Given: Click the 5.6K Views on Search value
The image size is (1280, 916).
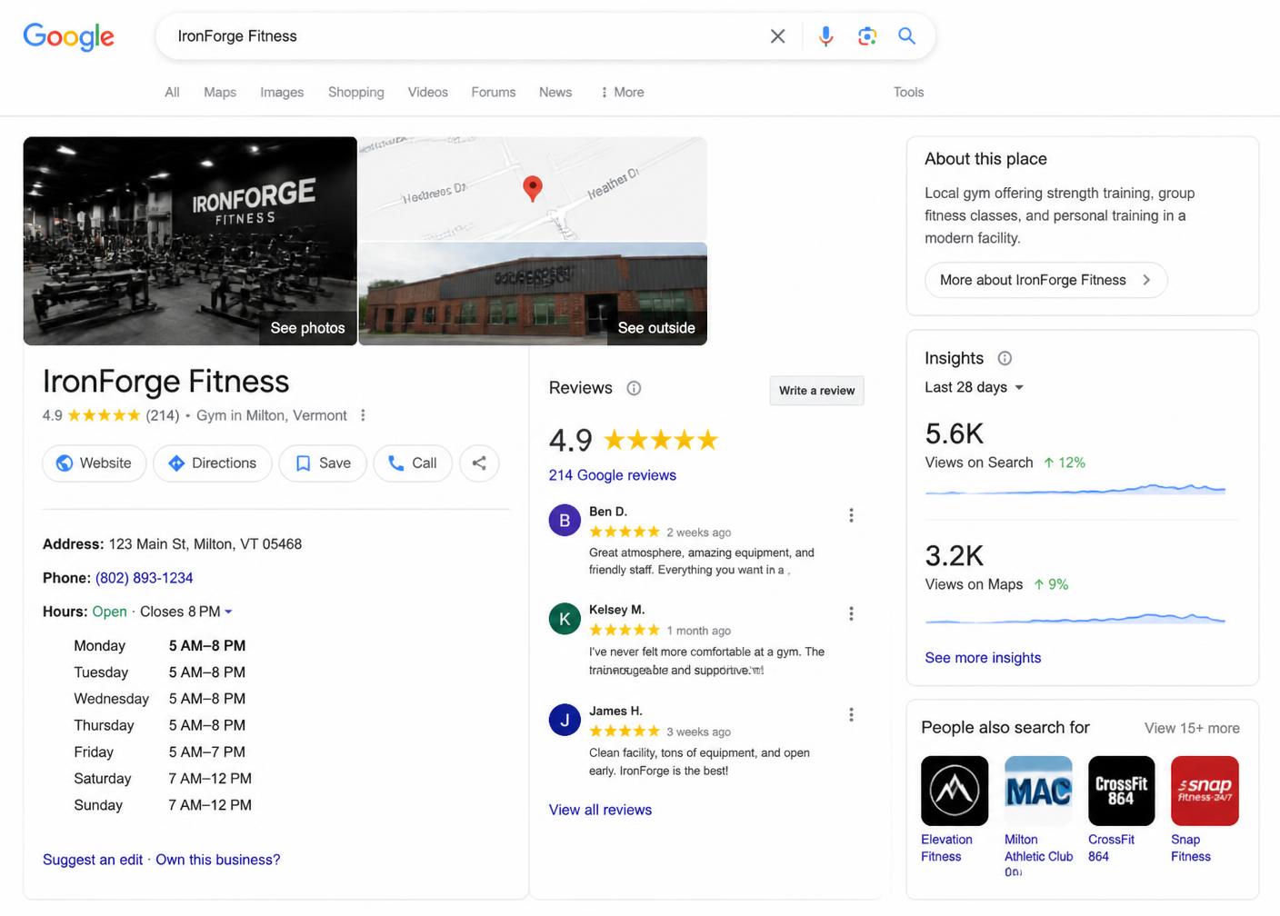Looking at the screenshot, I should 955,433.
